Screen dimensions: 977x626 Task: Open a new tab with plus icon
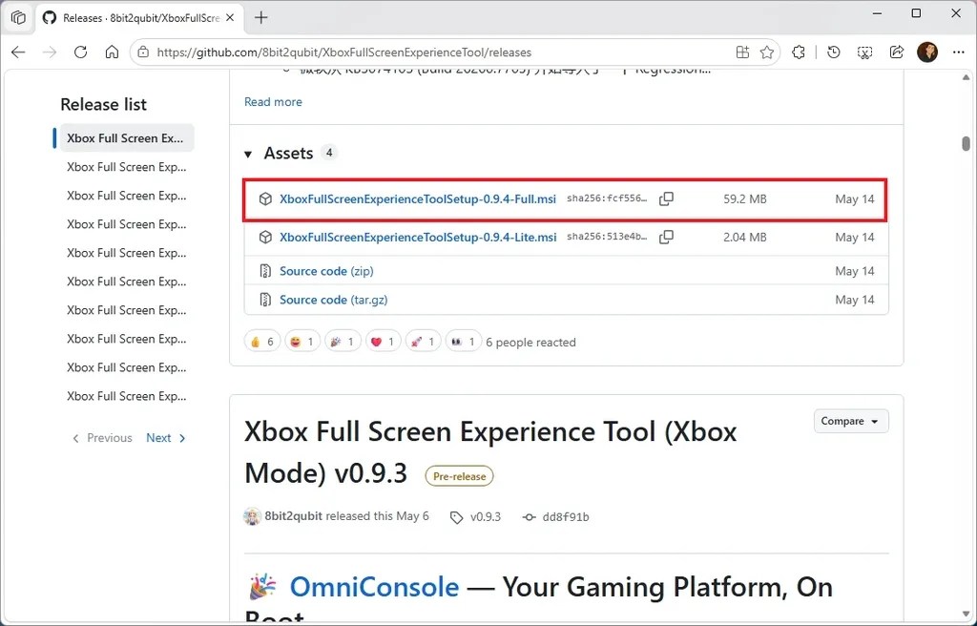pos(261,17)
